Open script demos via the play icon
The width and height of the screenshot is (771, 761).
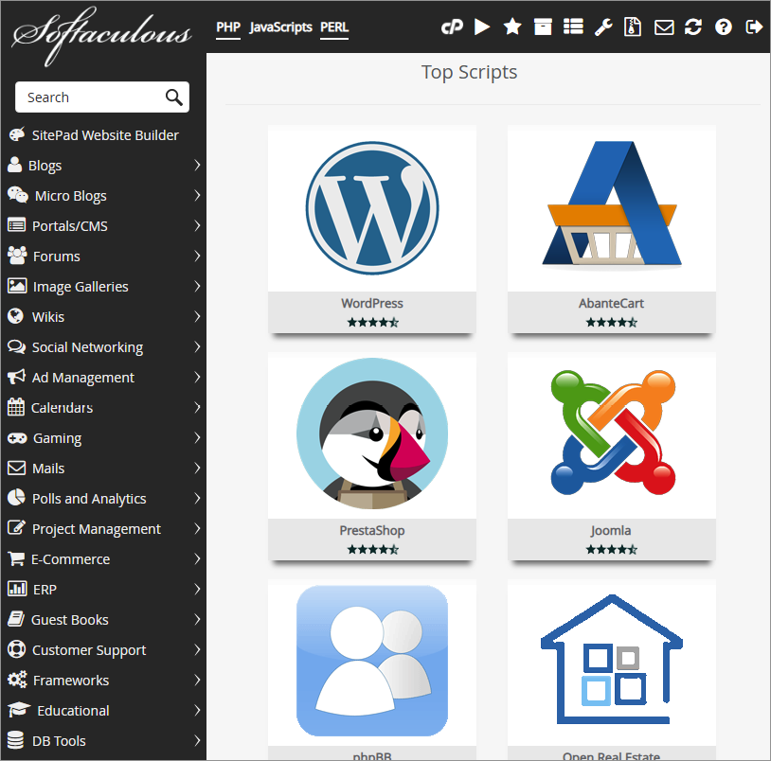point(482,27)
